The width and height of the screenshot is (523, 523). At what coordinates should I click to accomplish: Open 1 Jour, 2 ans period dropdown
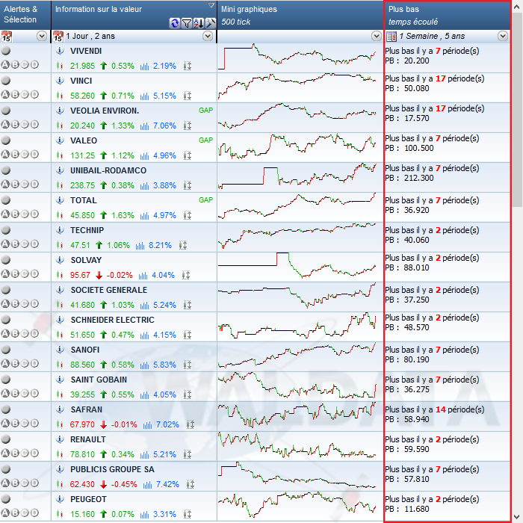tap(208, 36)
